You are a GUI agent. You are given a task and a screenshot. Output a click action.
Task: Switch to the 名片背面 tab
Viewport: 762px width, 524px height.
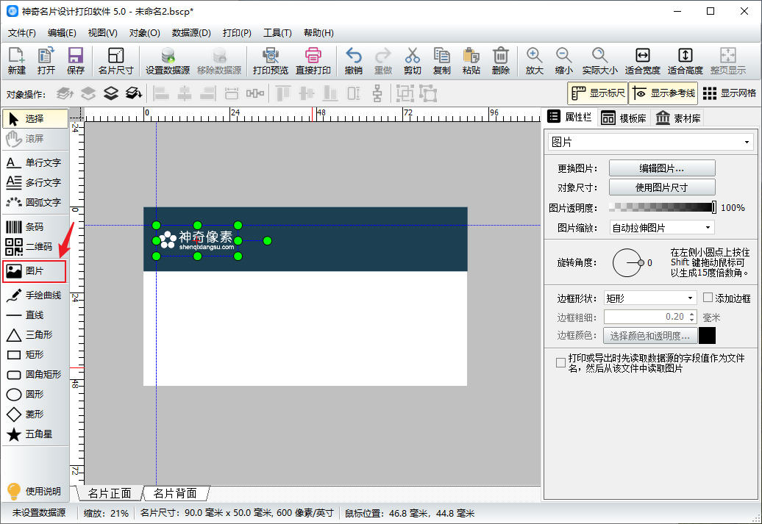(175, 493)
